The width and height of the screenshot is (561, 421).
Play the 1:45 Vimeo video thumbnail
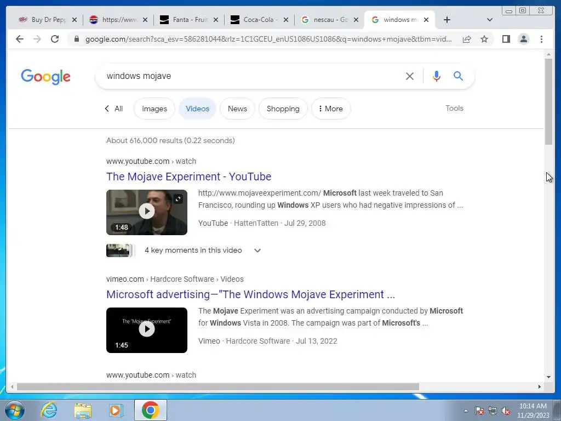click(x=147, y=329)
